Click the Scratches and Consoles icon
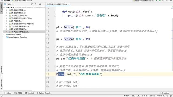This screenshot has width=173, height=97. [7, 37]
